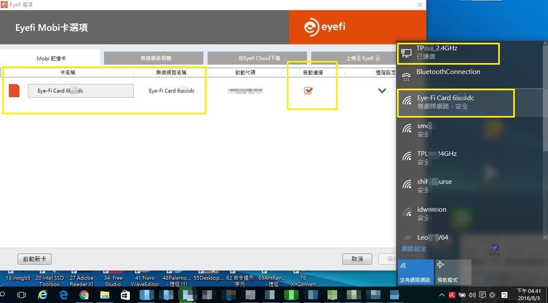
Task: Toggle the 自動連接 checkbox for Eye-Fi card
Action: click(308, 90)
